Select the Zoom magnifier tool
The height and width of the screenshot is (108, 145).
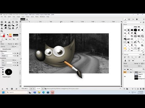2,31
